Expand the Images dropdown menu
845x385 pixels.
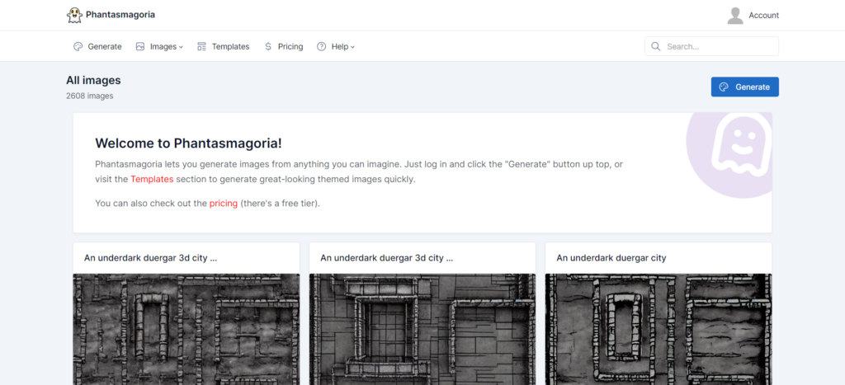(x=166, y=47)
